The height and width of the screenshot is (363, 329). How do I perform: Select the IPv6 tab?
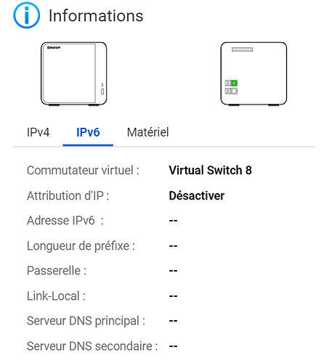point(88,132)
